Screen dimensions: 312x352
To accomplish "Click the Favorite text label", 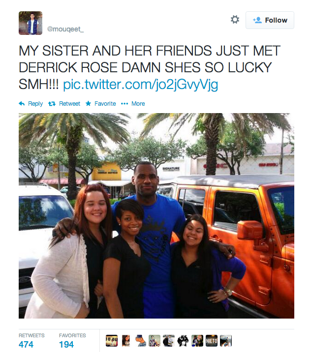I will coord(105,104).
